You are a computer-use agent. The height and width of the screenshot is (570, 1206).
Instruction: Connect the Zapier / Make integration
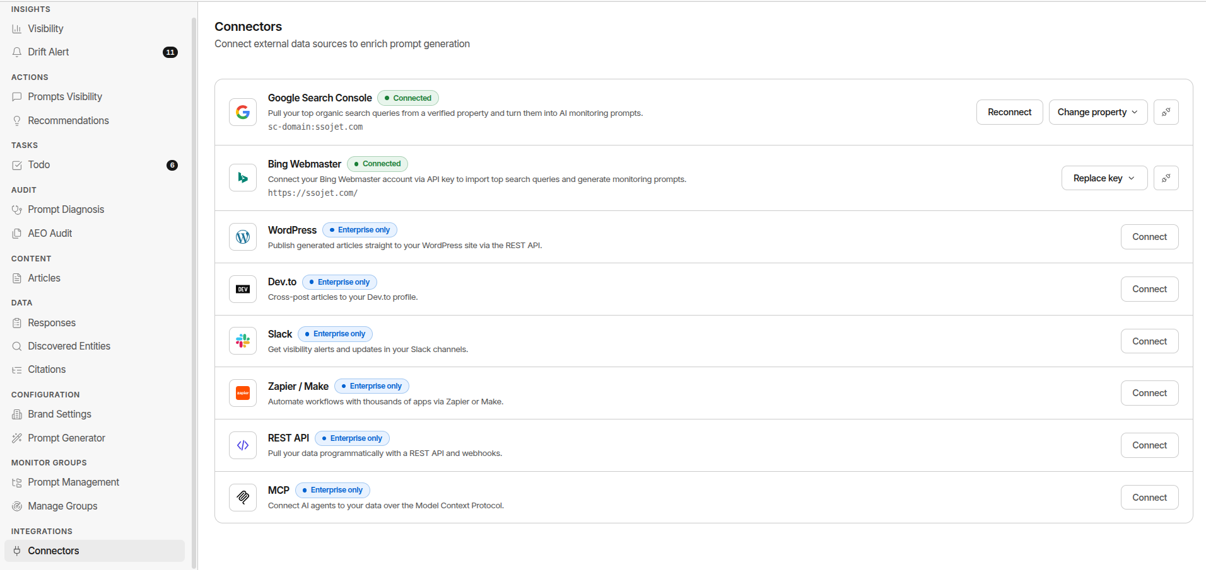point(1150,393)
